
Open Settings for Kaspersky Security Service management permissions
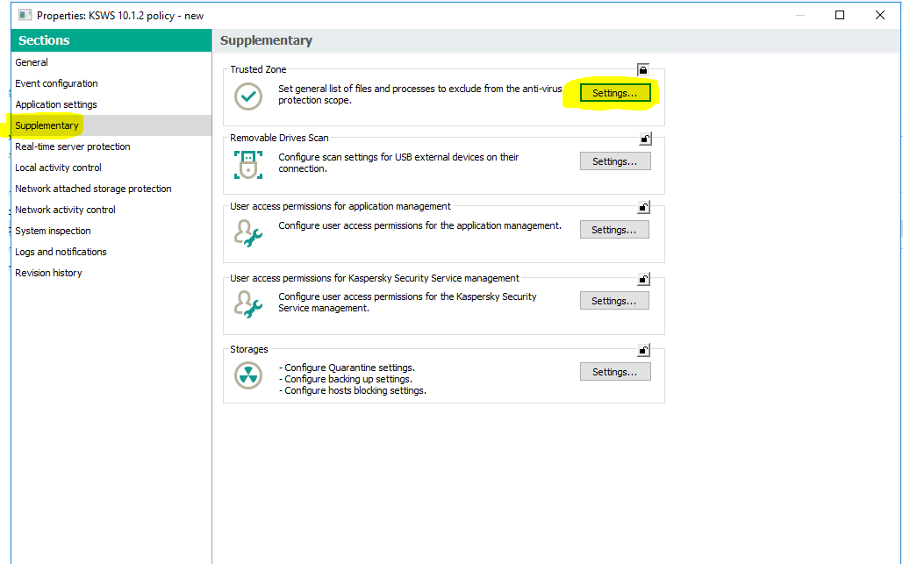(614, 301)
